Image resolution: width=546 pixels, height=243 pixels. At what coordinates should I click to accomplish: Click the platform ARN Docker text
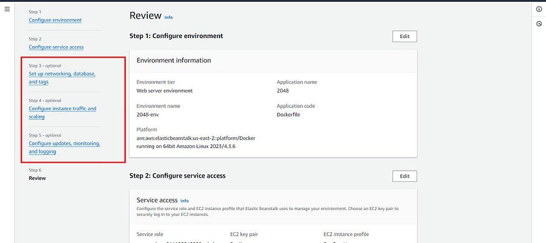click(x=196, y=142)
